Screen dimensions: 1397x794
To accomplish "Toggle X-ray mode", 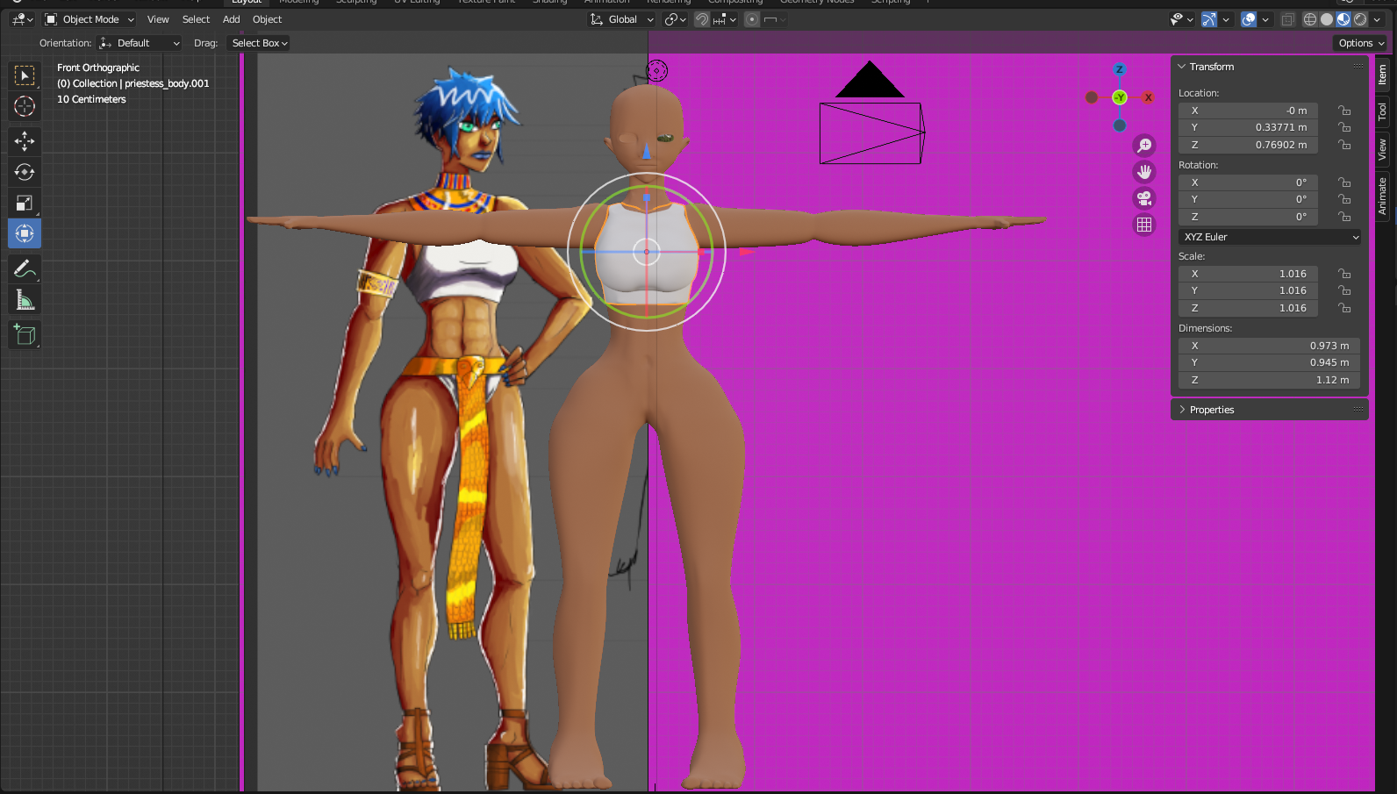I will [x=1287, y=19].
